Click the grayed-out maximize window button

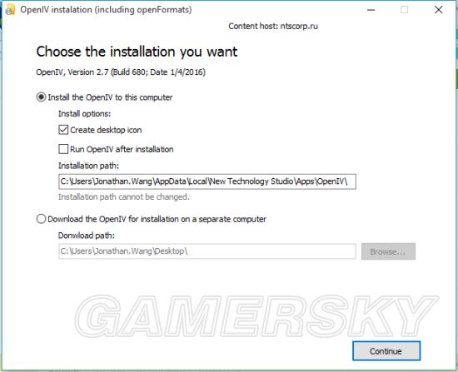click(404, 10)
